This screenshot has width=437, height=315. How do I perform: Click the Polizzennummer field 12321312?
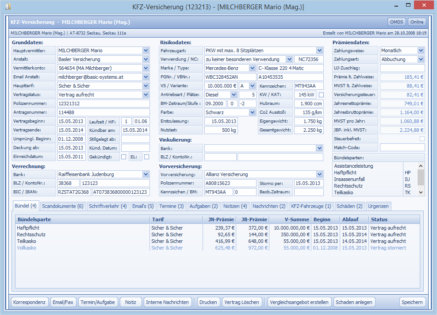pyautogui.click(x=103, y=104)
